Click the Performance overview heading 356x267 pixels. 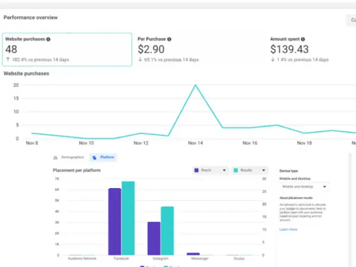point(30,17)
